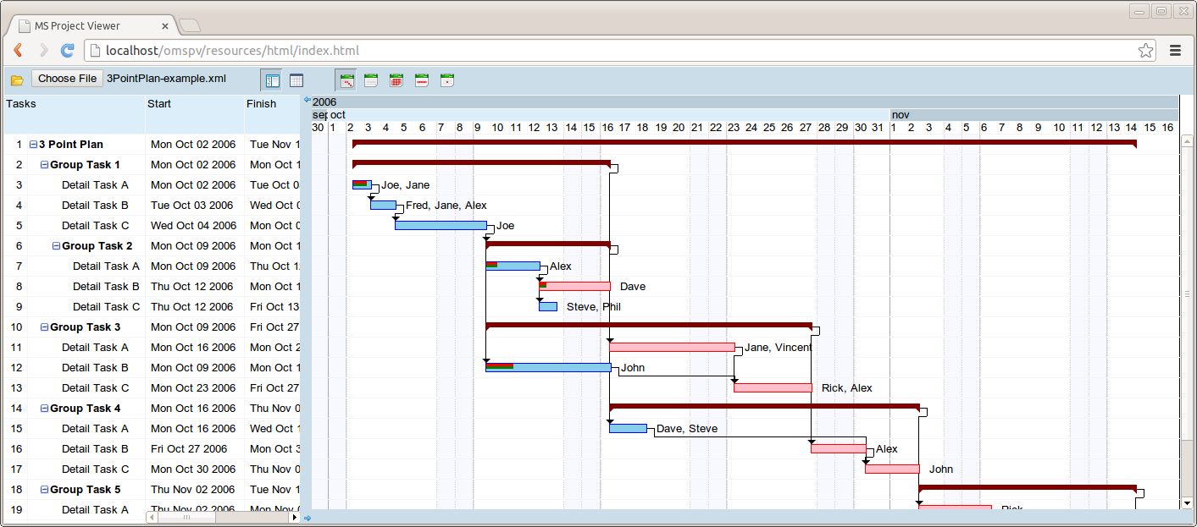Click the dark red Group Task 1 summary bar
1197x527 pixels.
tap(481, 162)
